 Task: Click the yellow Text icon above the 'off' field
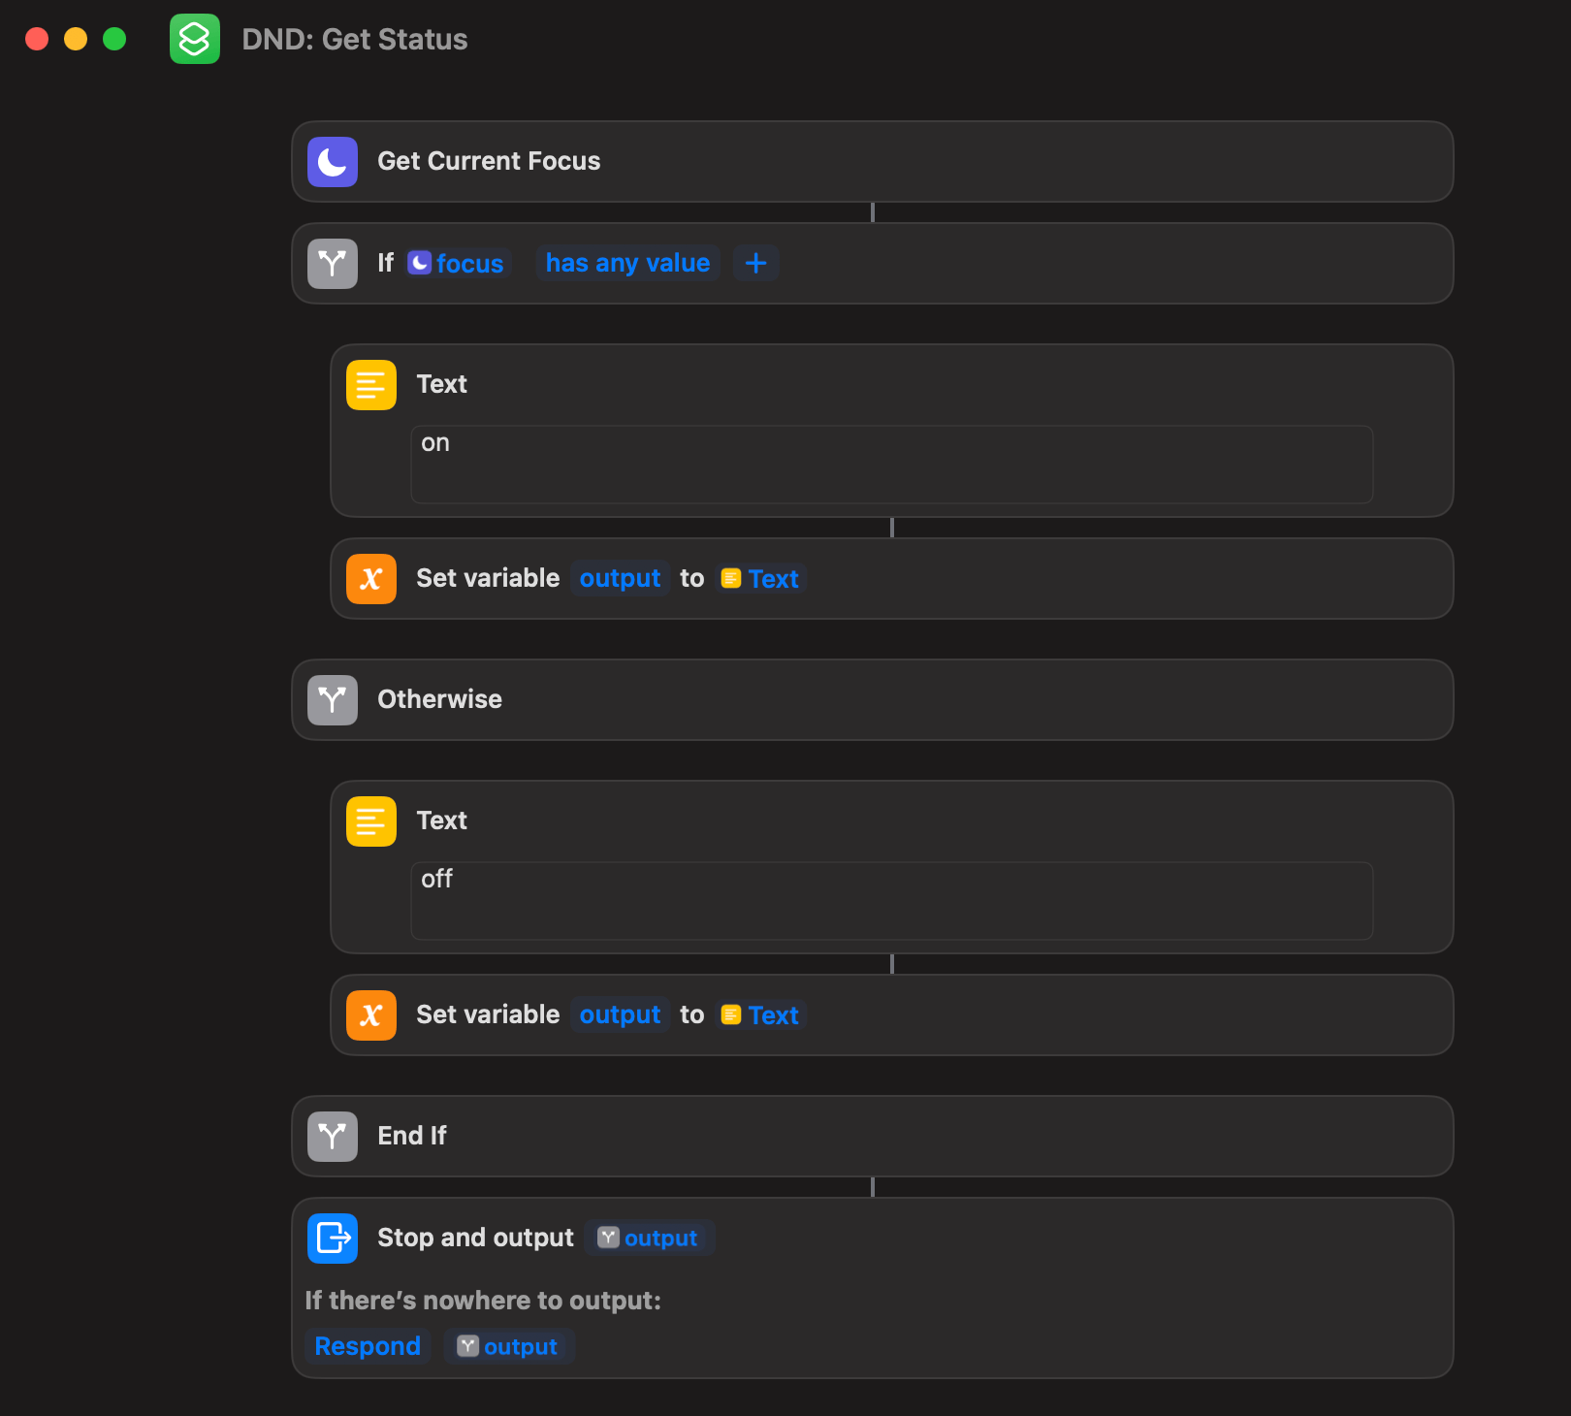point(371,821)
